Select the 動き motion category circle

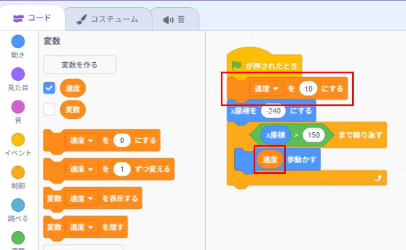pyautogui.click(x=18, y=41)
